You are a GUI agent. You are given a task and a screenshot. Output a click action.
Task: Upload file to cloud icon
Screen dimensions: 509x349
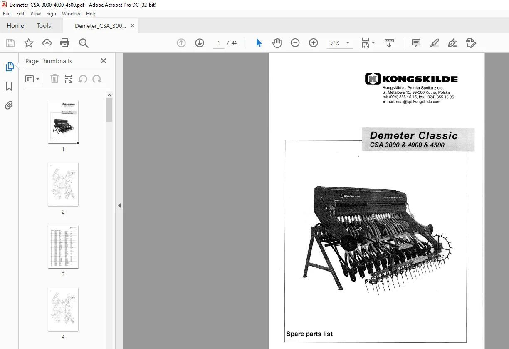click(47, 43)
